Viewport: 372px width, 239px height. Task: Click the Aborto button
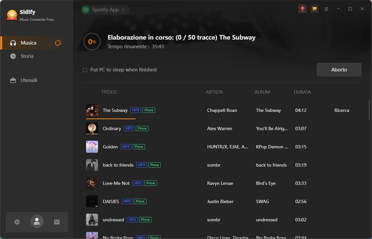pos(339,70)
